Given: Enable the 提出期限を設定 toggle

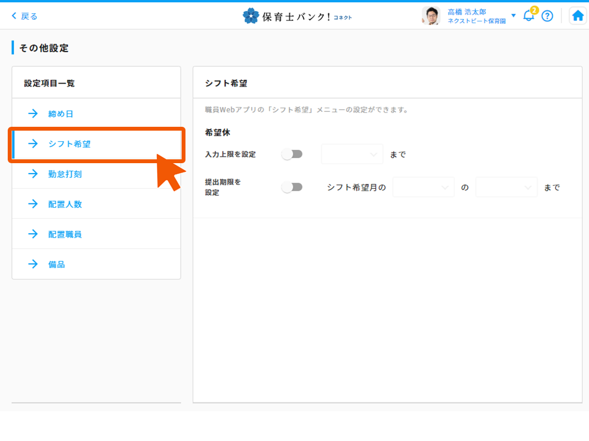Looking at the screenshot, I should tap(292, 187).
